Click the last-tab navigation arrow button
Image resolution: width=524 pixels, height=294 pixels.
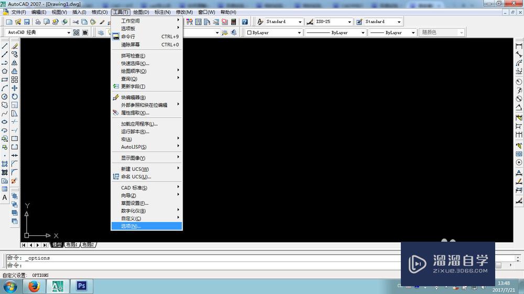point(45,245)
